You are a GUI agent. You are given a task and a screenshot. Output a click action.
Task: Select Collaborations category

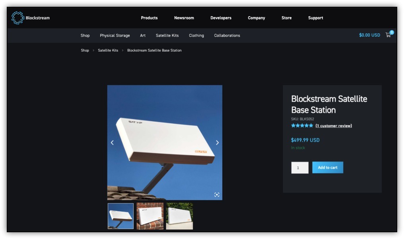point(227,35)
